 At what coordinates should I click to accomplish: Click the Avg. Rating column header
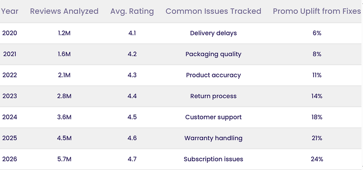coord(132,11)
